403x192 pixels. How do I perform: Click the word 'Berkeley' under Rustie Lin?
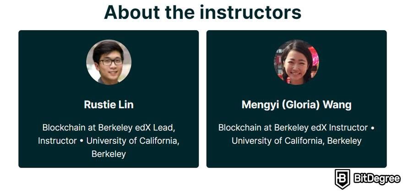tap(109, 154)
